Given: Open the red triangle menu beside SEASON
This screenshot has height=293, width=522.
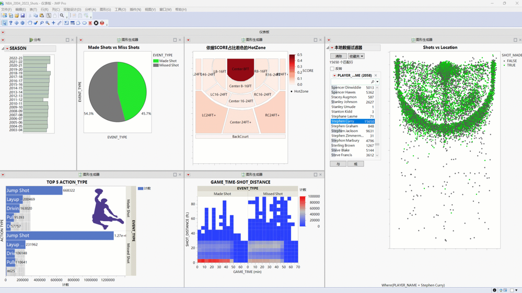Looking at the screenshot, I should [x=7, y=48].
